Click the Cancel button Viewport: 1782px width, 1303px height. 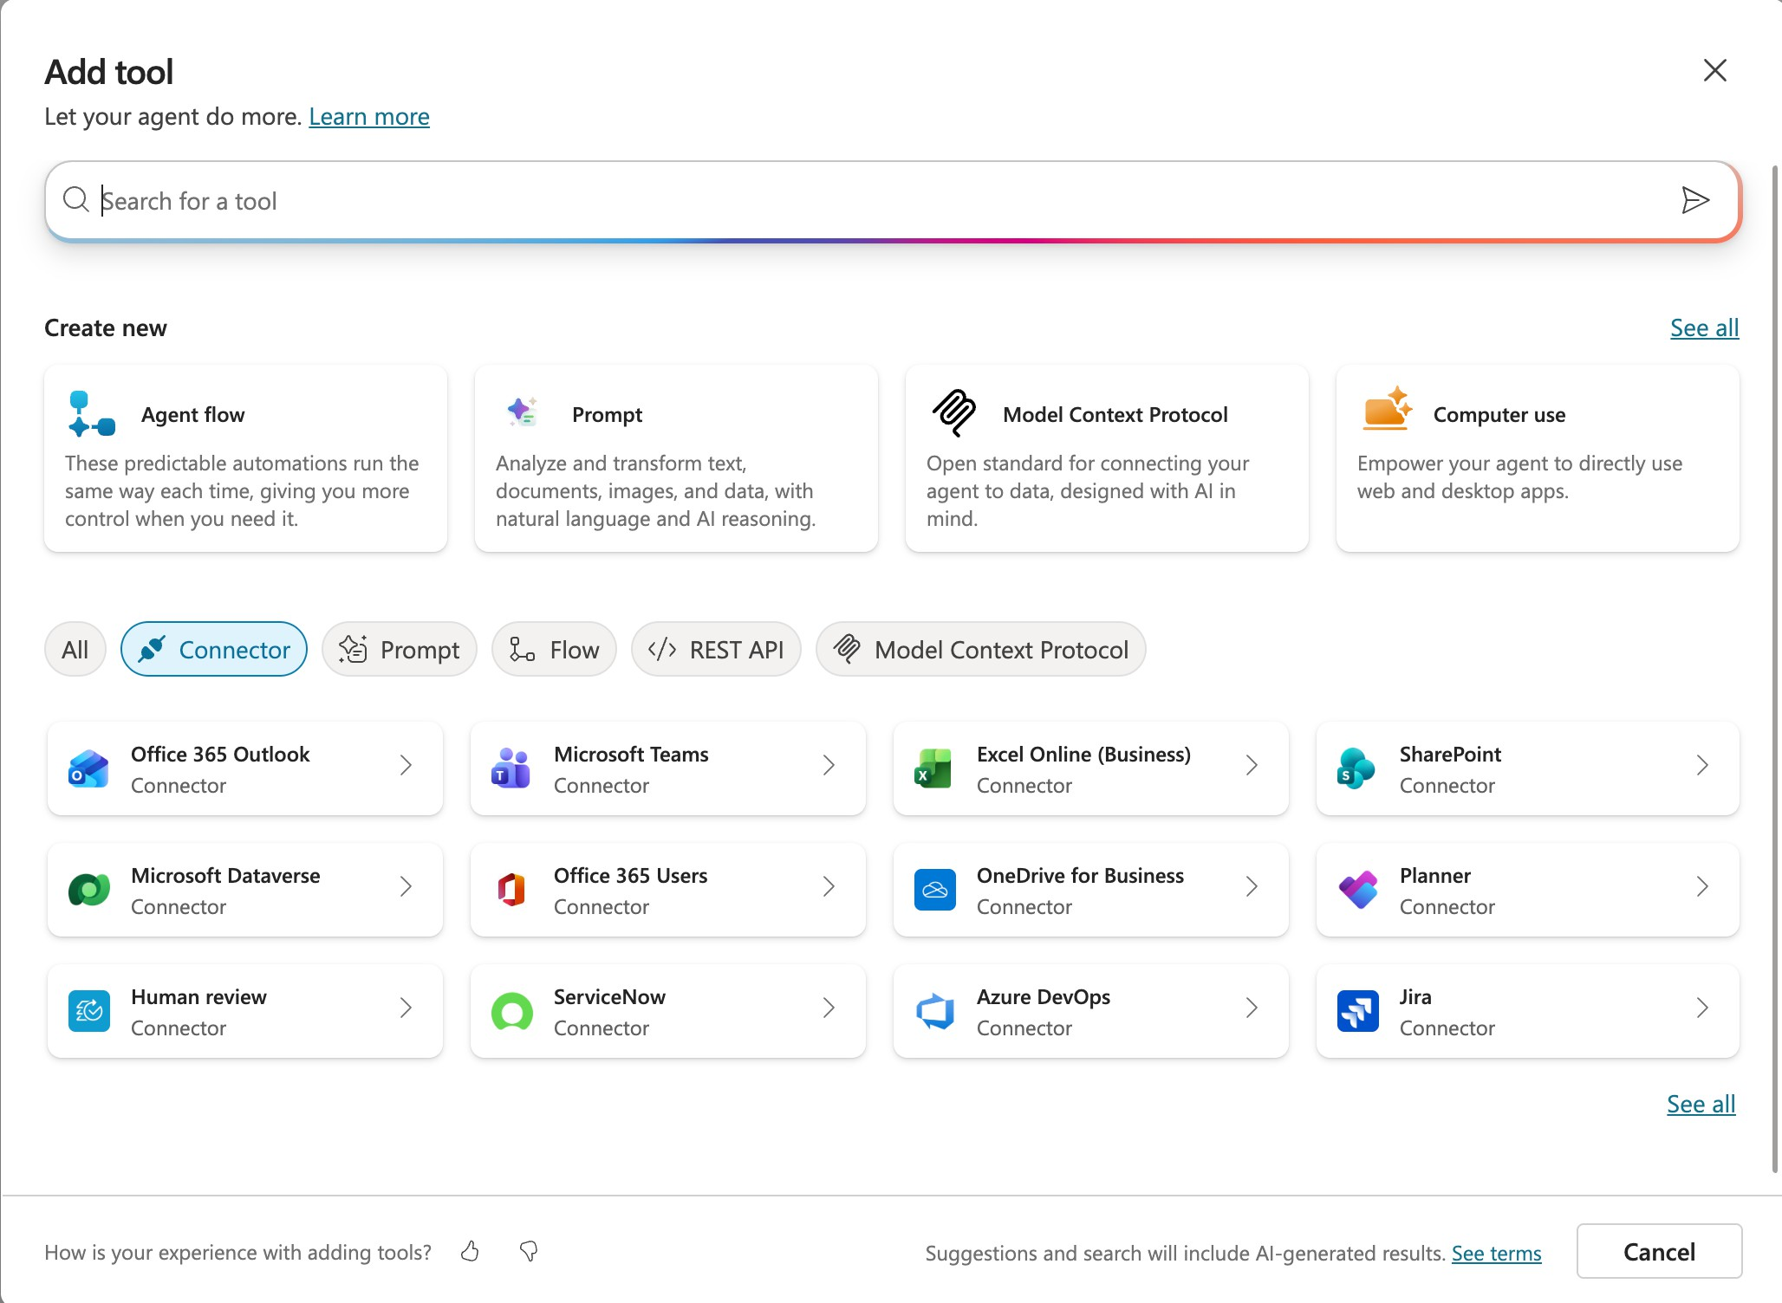(1659, 1251)
